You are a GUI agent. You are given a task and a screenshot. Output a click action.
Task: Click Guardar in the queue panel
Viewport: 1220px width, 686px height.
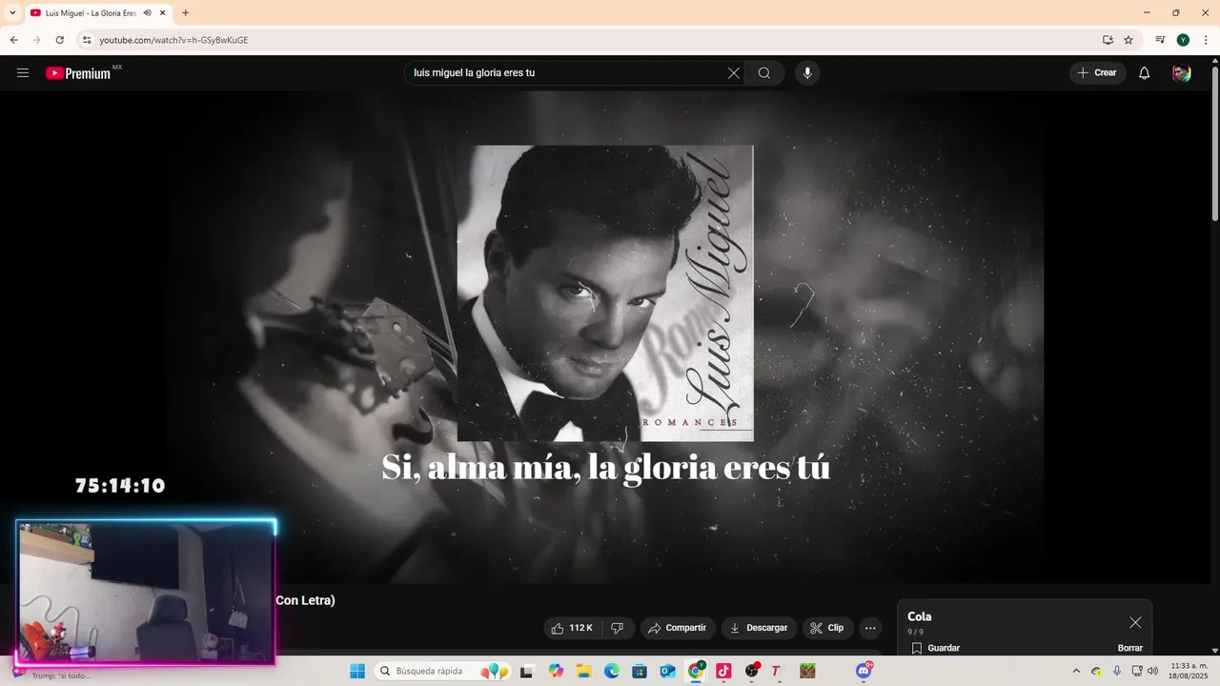[x=935, y=648]
